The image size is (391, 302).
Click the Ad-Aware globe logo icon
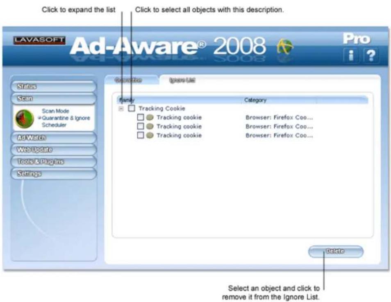click(x=285, y=47)
